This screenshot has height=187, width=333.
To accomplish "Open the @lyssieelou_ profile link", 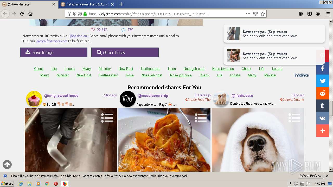I will [x=79, y=36].
